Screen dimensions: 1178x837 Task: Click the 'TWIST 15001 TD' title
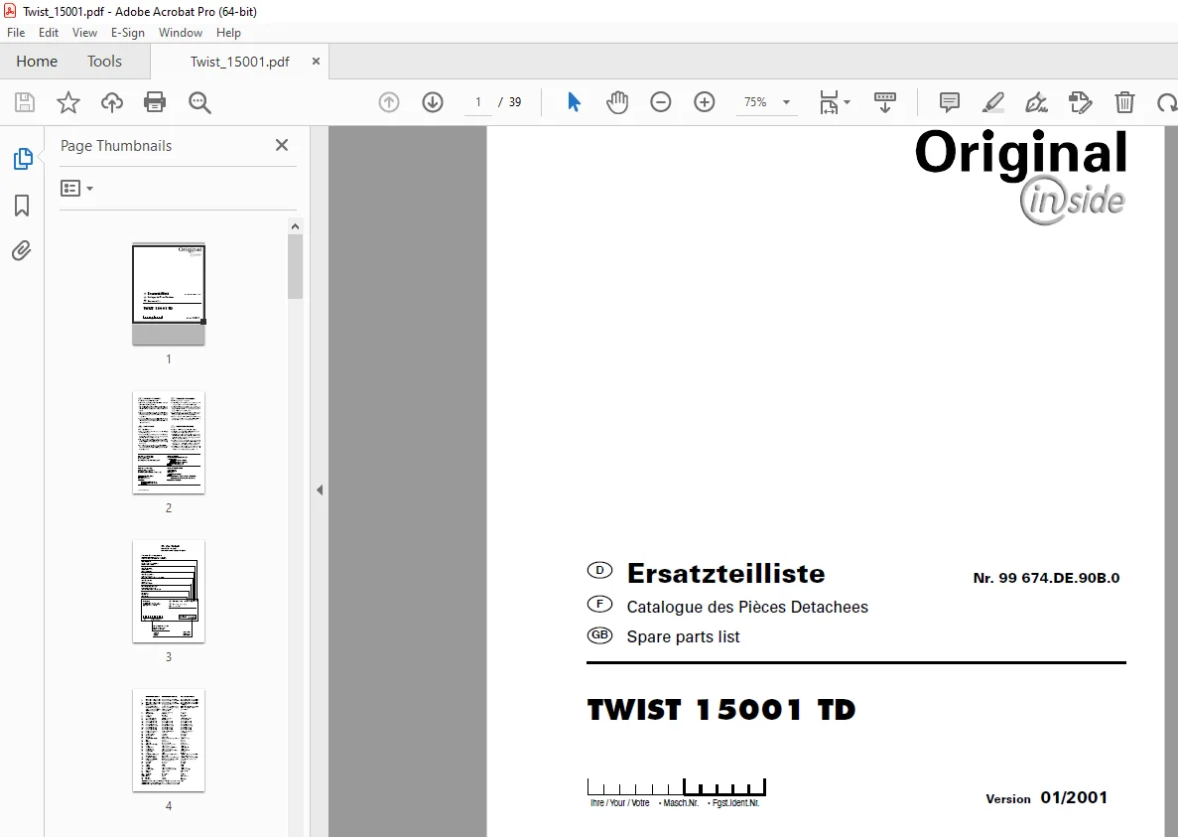click(x=721, y=710)
